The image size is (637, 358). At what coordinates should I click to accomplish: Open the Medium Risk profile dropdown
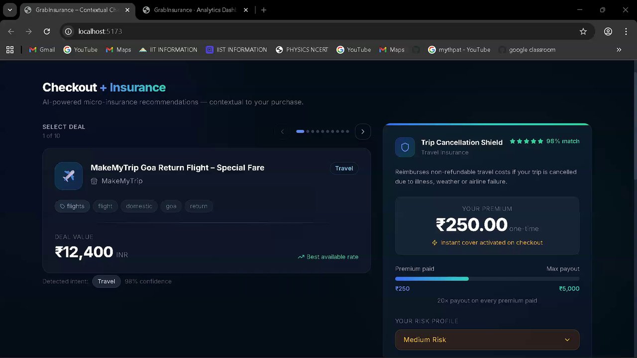tap(487, 340)
